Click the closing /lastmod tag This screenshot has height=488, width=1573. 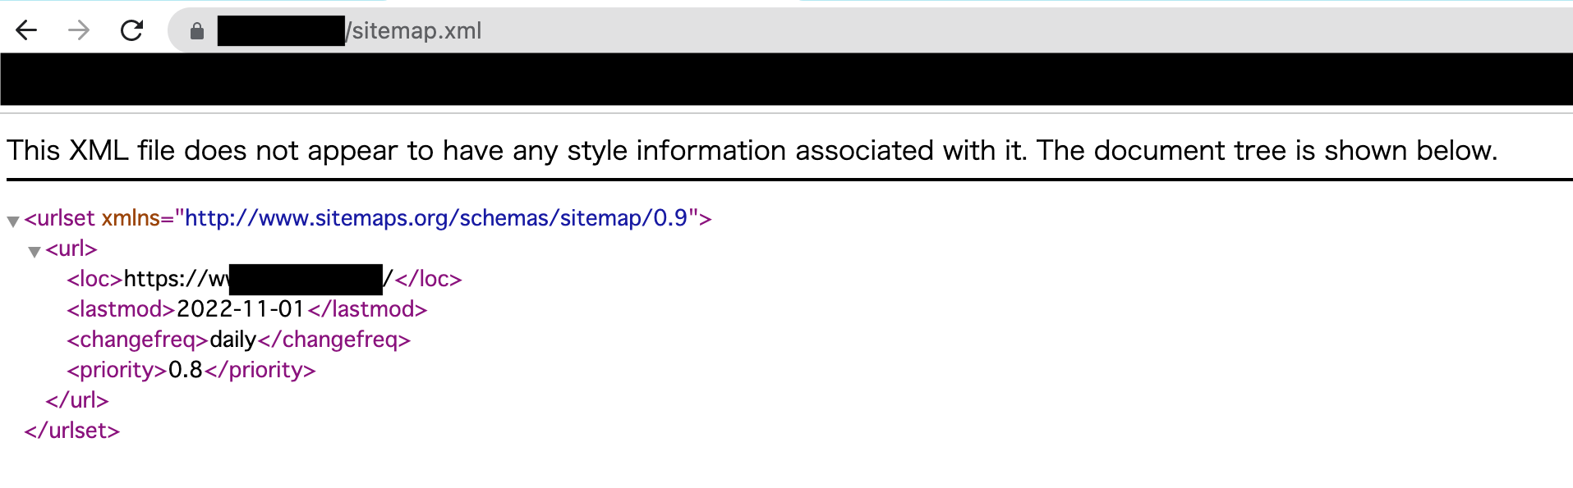[x=368, y=309]
